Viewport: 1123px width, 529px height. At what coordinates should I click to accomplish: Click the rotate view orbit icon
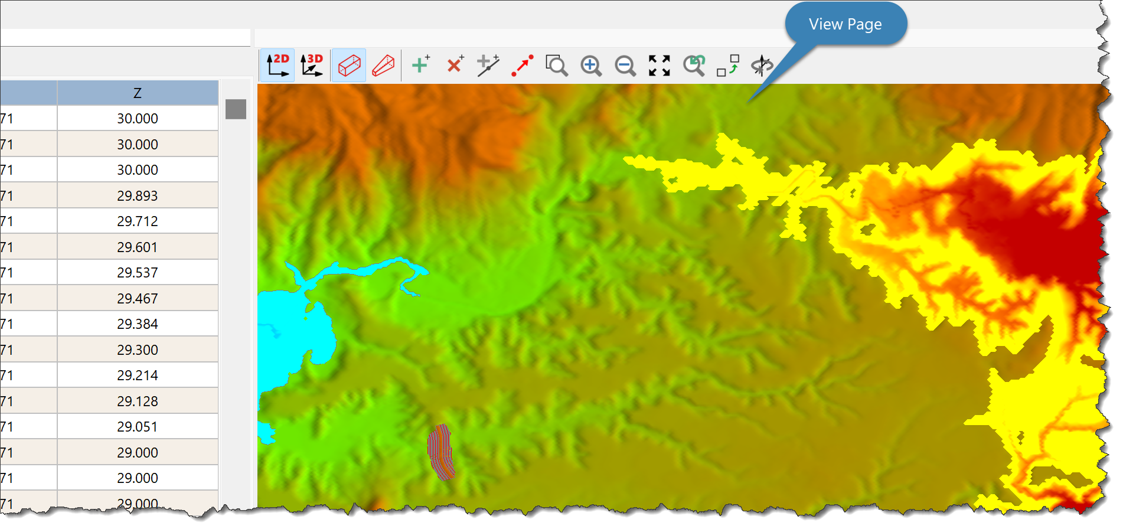(x=762, y=65)
